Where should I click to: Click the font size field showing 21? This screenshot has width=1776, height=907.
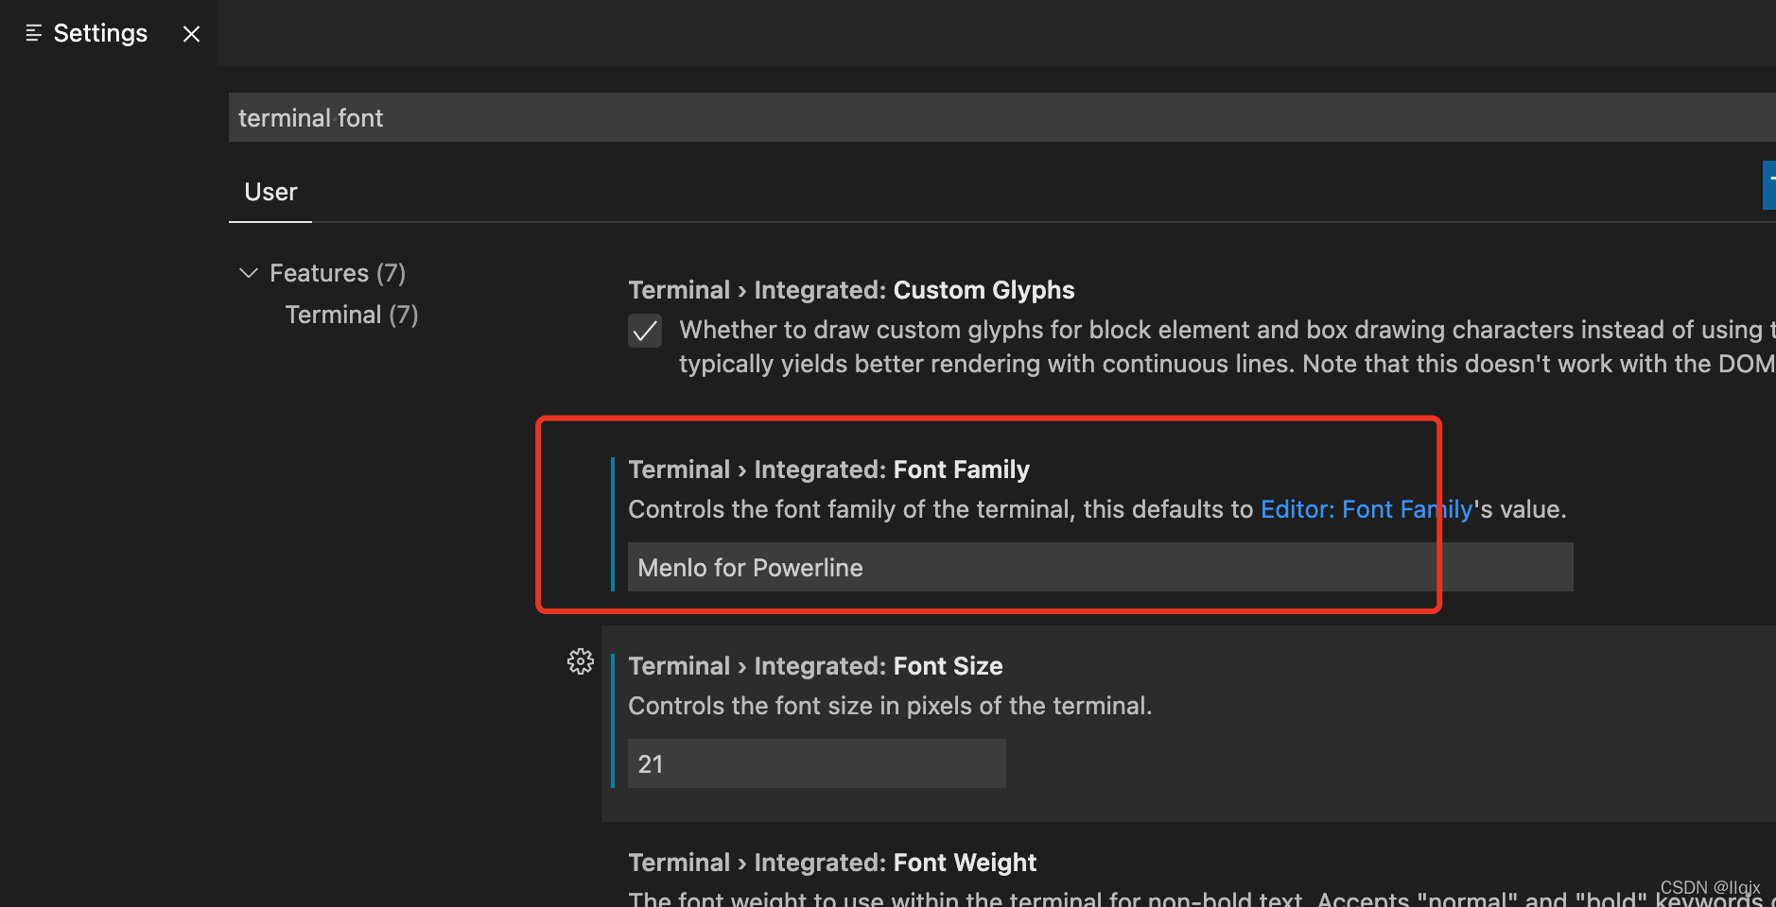coord(815,763)
